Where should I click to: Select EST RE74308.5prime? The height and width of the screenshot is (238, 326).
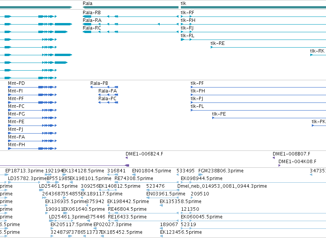click(x=147, y=182)
